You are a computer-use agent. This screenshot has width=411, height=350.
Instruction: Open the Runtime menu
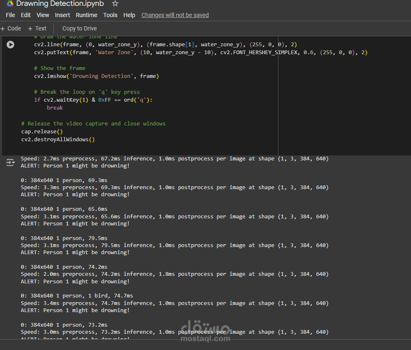tap(87, 15)
